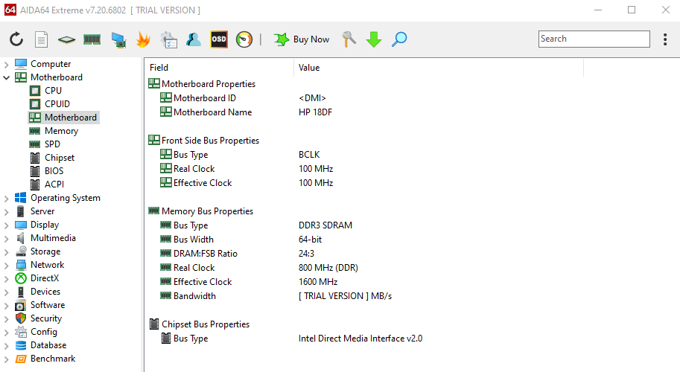Open the three-dot main menu
680x372 pixels.
click(x=665, y=39)
